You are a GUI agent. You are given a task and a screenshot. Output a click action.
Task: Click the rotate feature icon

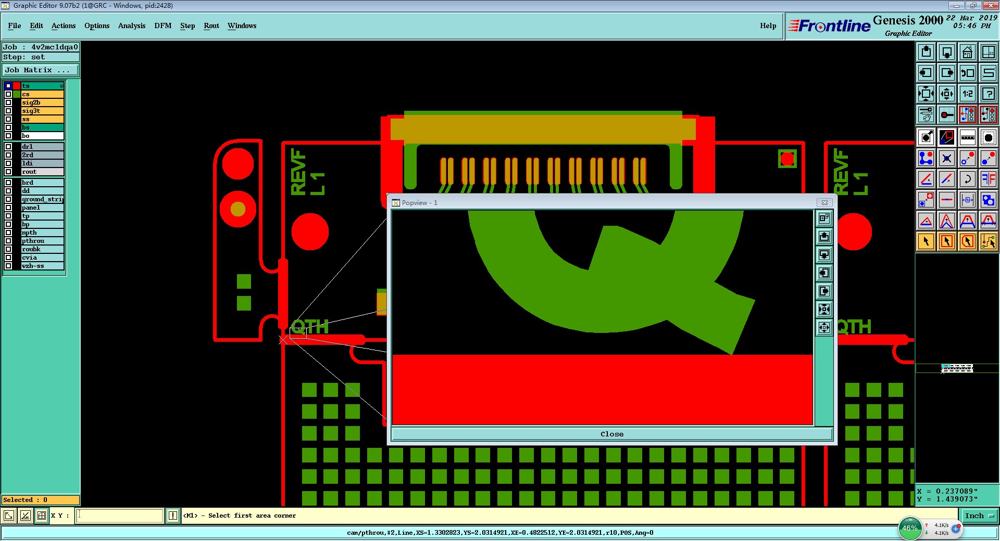[x=968, y=179]
